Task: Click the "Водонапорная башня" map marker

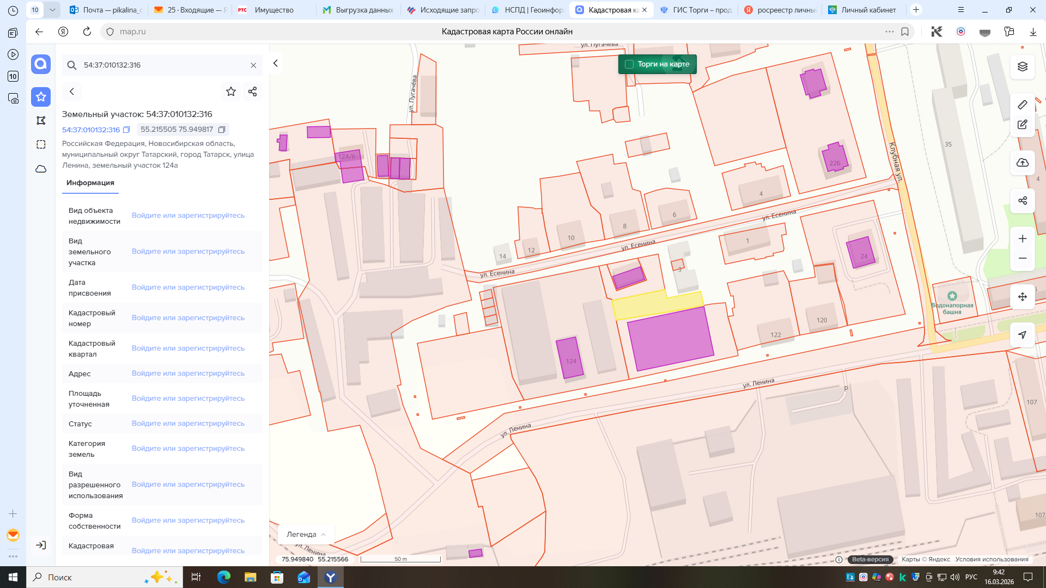Action: (952, 296)
